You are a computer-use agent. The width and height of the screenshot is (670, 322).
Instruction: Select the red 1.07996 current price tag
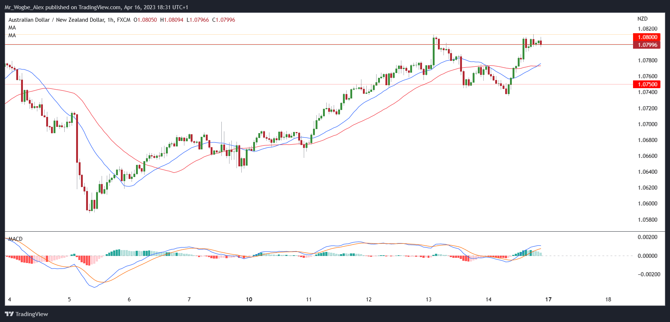[647, 45]
